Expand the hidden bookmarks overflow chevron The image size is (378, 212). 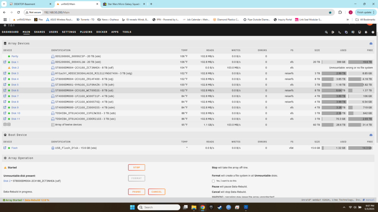[348, 20]
